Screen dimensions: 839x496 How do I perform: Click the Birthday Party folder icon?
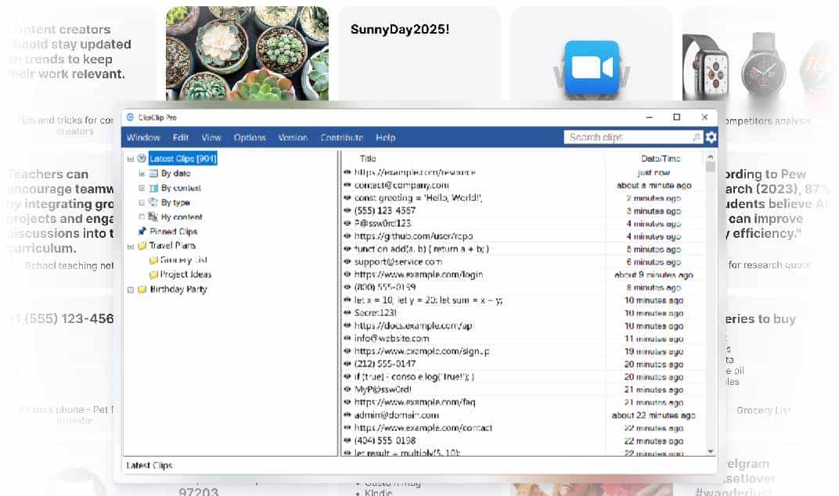(x=142, y=289)
